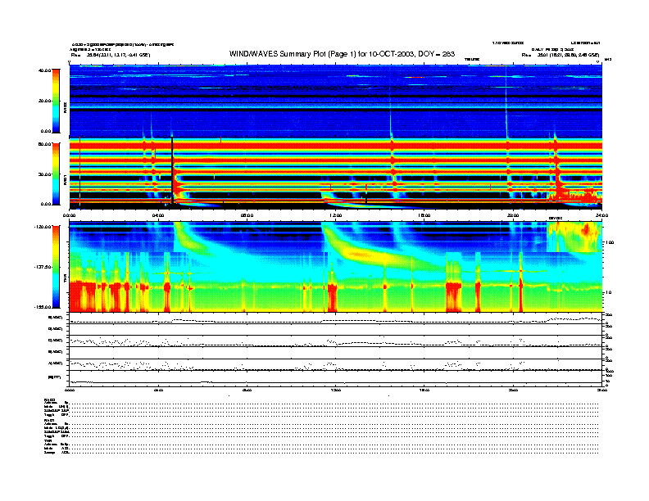
Task: Click the 16:00 tick label under the red-banded spectrogram
Action: pyautogui.click(x=424, y=215)
